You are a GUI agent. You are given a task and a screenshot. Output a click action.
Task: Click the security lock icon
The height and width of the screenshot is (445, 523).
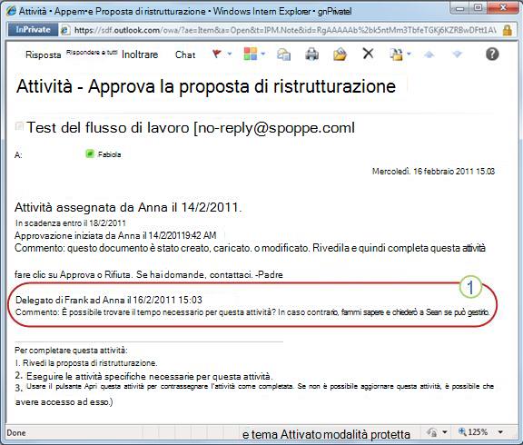[x=507, y=30]
